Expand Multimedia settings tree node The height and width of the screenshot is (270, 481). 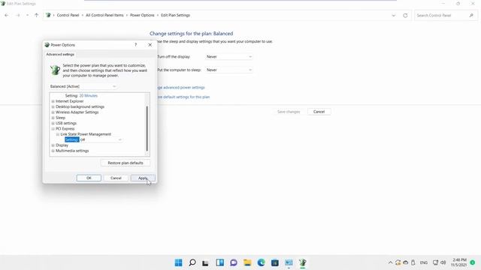click(x=53, y=151)
